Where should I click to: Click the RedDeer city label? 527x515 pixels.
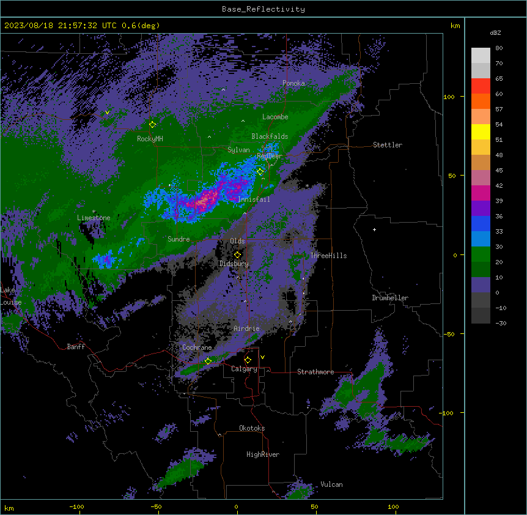pyautogui.click(x=270, y=156)
